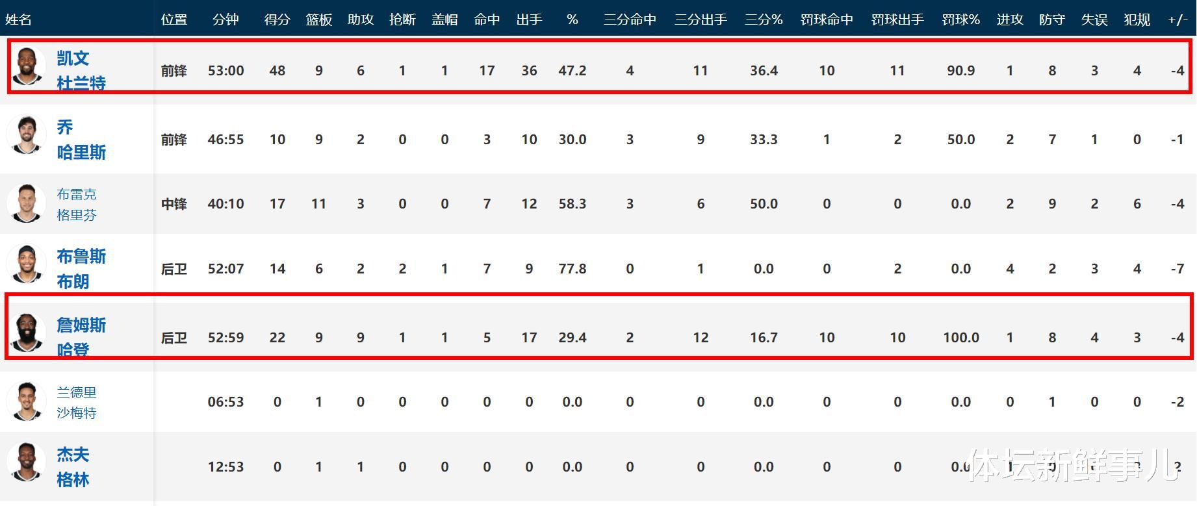Screen dimensions: 1197x506
Task: Click the 分钟 column header
Action: coord(225,19)
